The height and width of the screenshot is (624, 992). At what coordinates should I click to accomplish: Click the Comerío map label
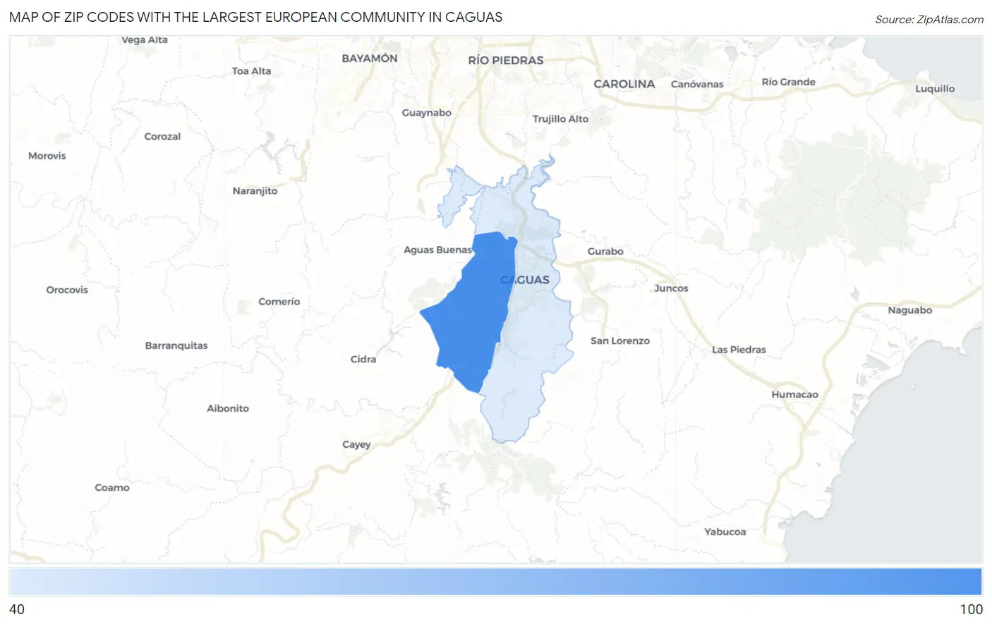pyautogui.click(x=279, y=302)
